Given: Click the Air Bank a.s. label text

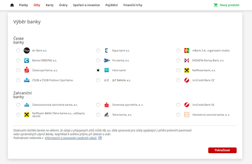Looking at the screenshot, I should coord(39,51).
